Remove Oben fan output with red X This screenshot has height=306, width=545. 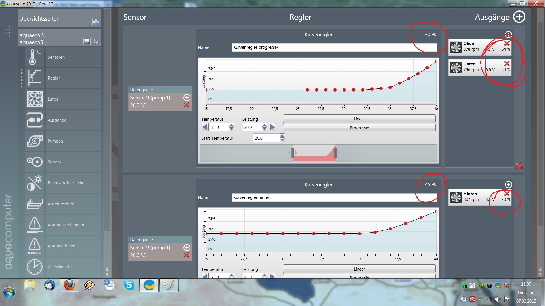pos(507,43)
